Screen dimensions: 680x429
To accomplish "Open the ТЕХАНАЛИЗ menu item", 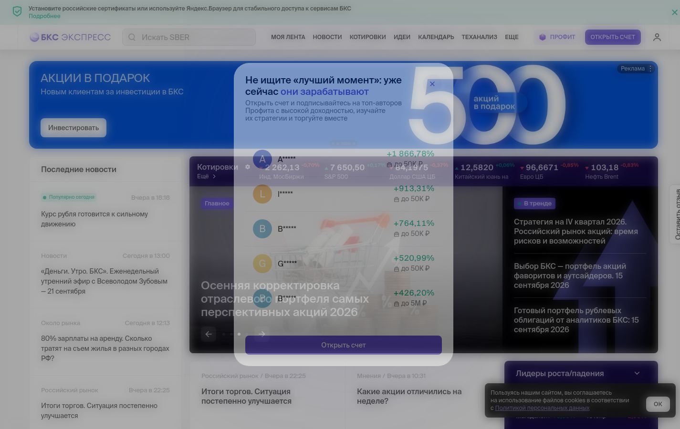I will click(x=479, y=37).
